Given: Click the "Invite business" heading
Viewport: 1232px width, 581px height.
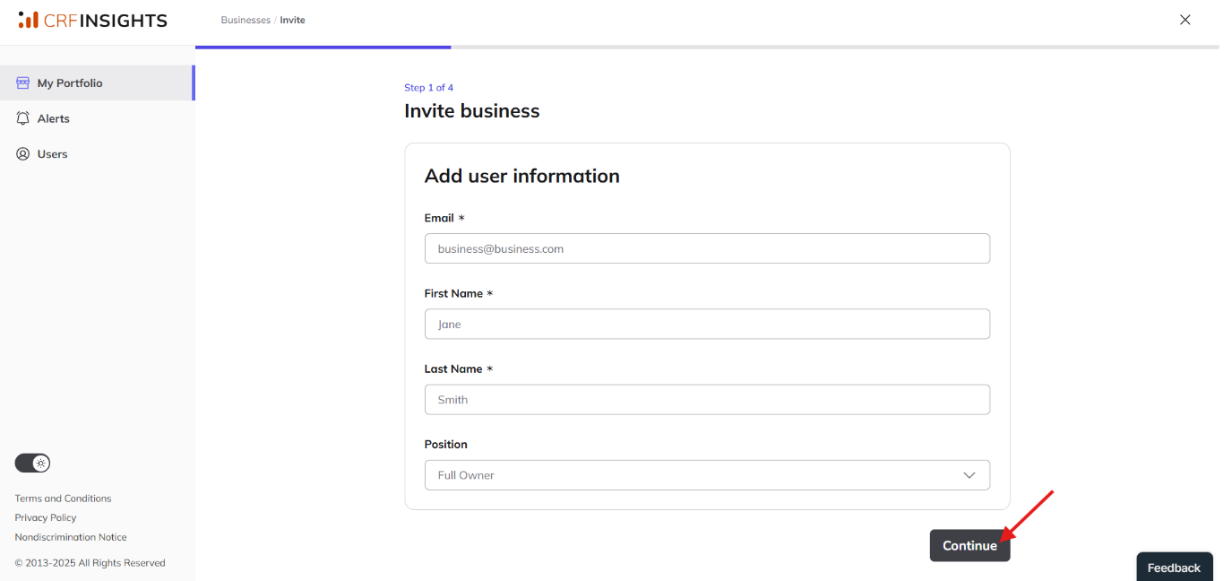Looking at the screenshot, I should click(472, 111).
